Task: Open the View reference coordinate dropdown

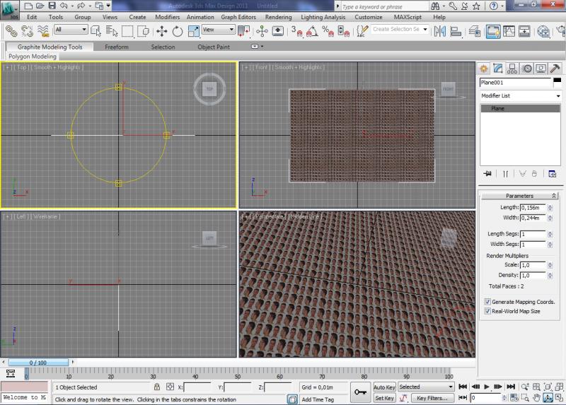Action: [219, 30]
